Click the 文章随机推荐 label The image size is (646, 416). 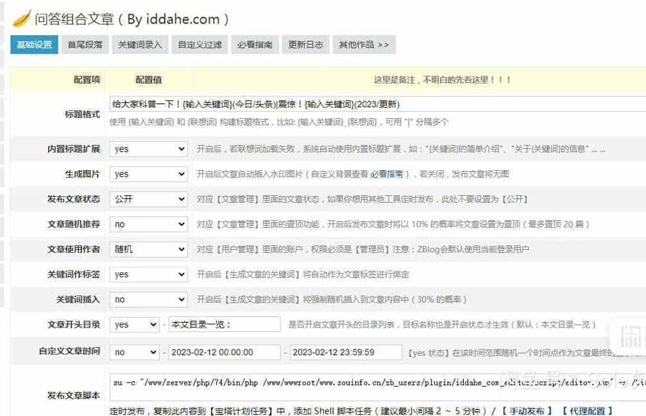(x=74, y=224)
